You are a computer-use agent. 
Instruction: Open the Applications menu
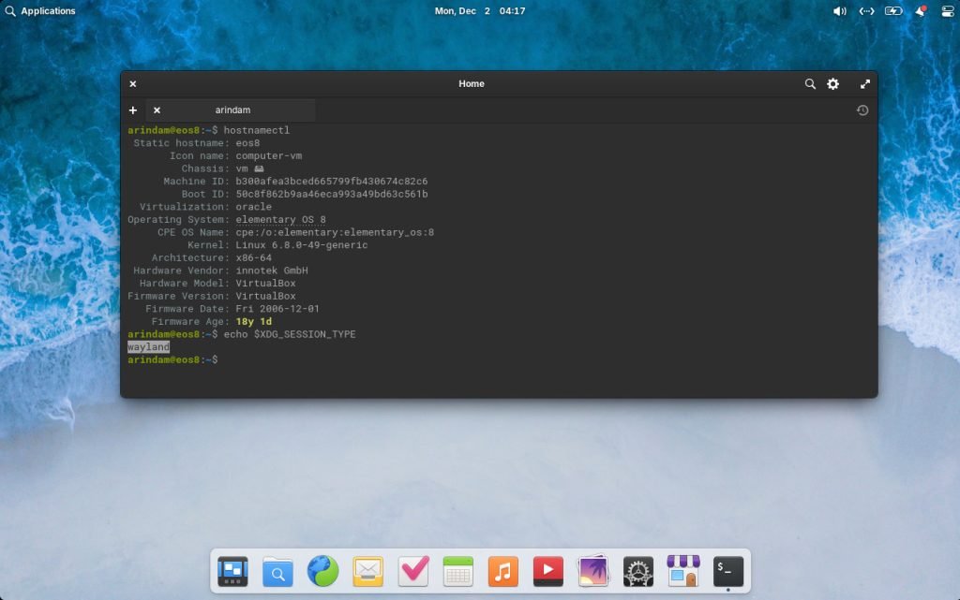click(40, 11)
